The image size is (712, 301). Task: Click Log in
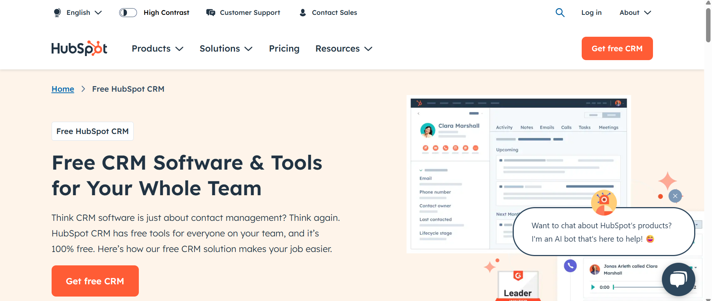tap(591, 13)
